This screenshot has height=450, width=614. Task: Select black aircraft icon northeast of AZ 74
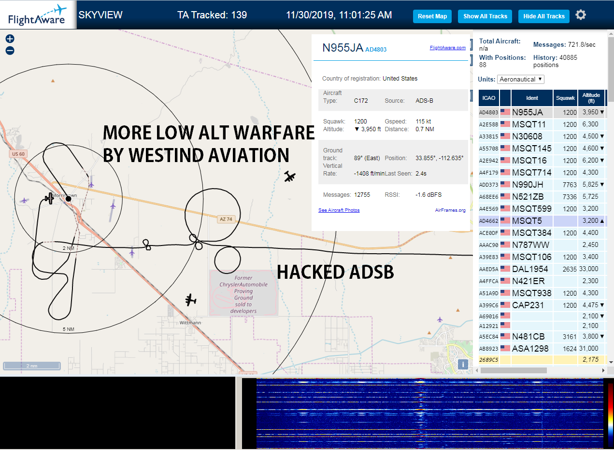point(289,177)
